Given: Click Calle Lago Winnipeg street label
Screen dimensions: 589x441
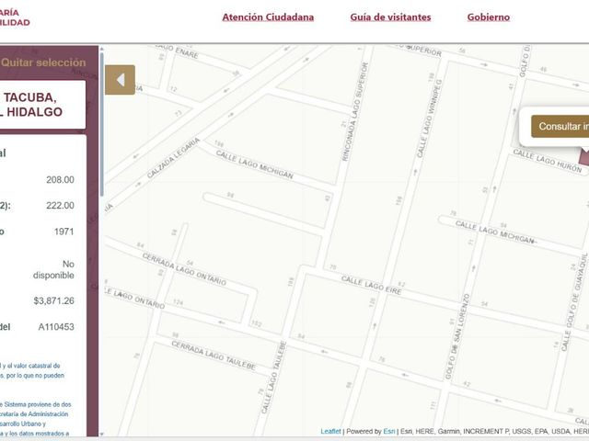Looking at the screenshot, I should point(430,119).
